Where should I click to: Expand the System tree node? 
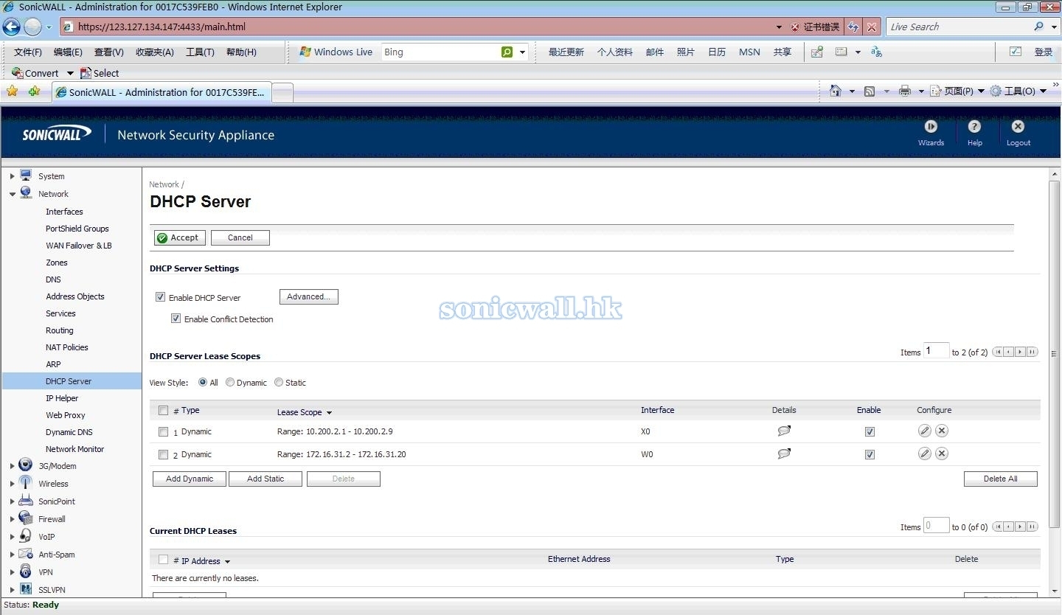tap(12, 176)
